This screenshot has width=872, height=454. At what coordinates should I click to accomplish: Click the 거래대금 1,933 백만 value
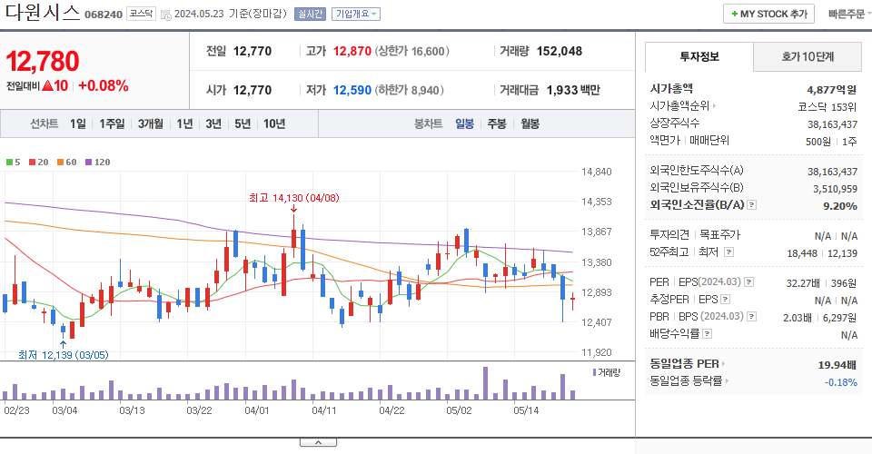point(573,90)
